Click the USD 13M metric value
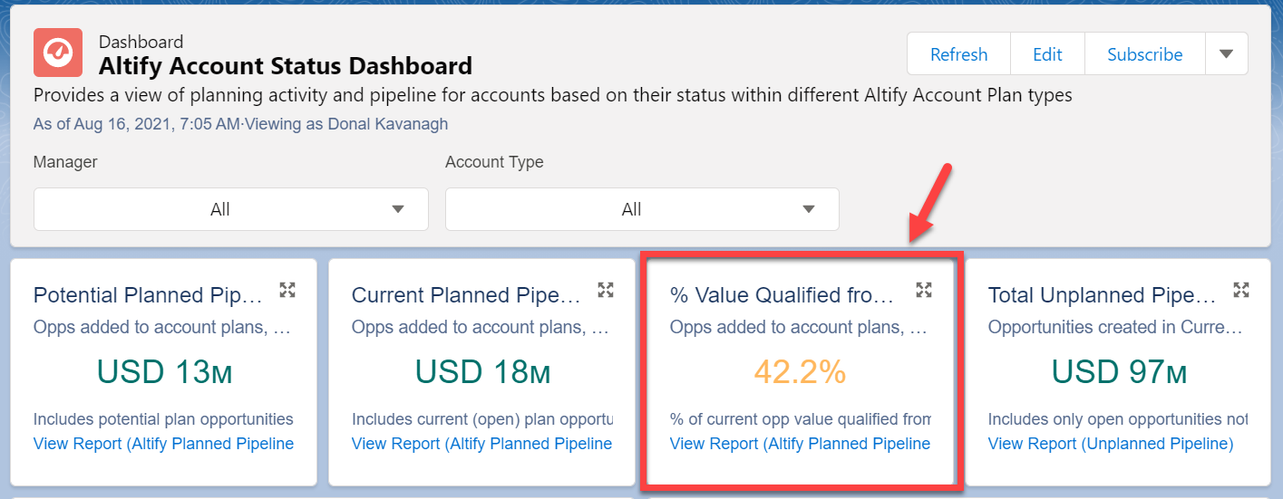The image size is (1283, 499). 164,372
